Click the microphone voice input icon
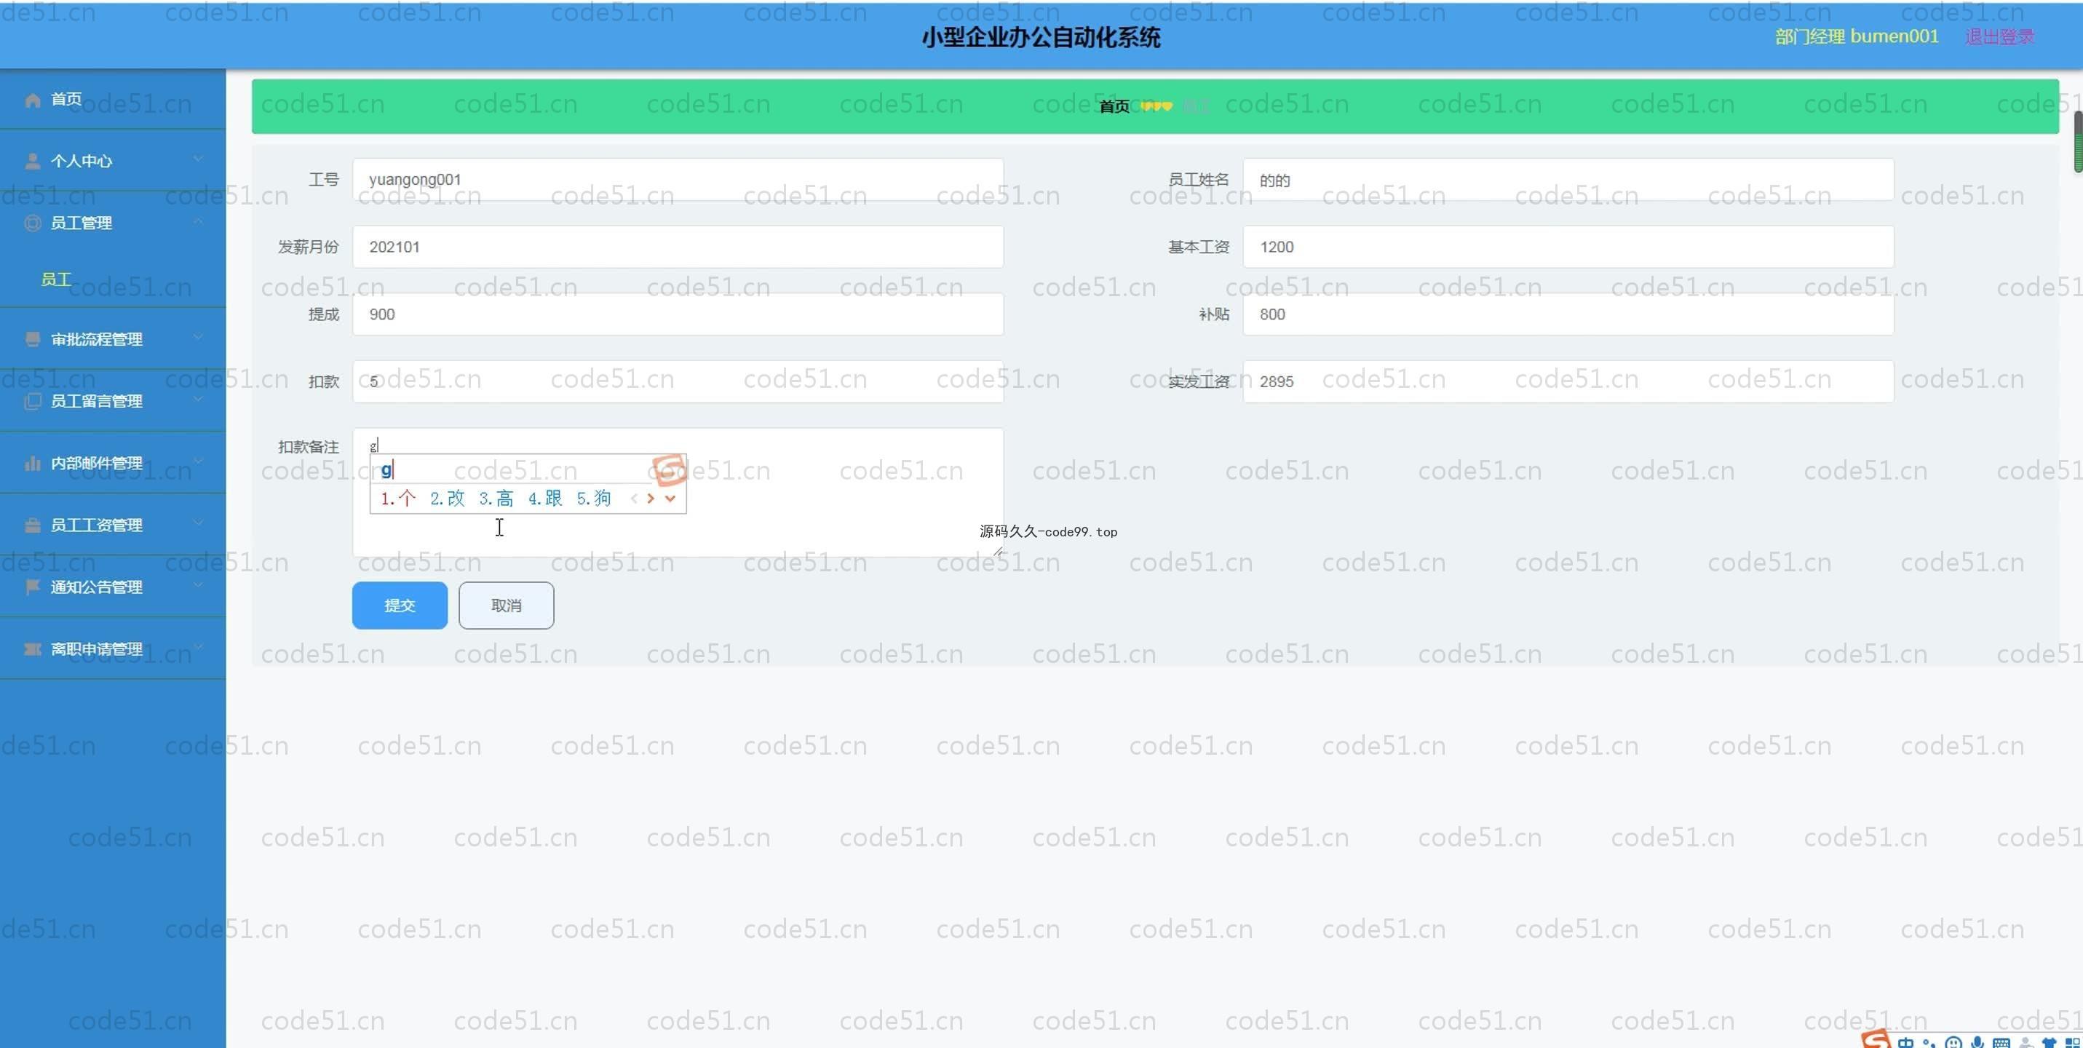Viewport: 2083px width, 1048px height. click(1978, 1042)
